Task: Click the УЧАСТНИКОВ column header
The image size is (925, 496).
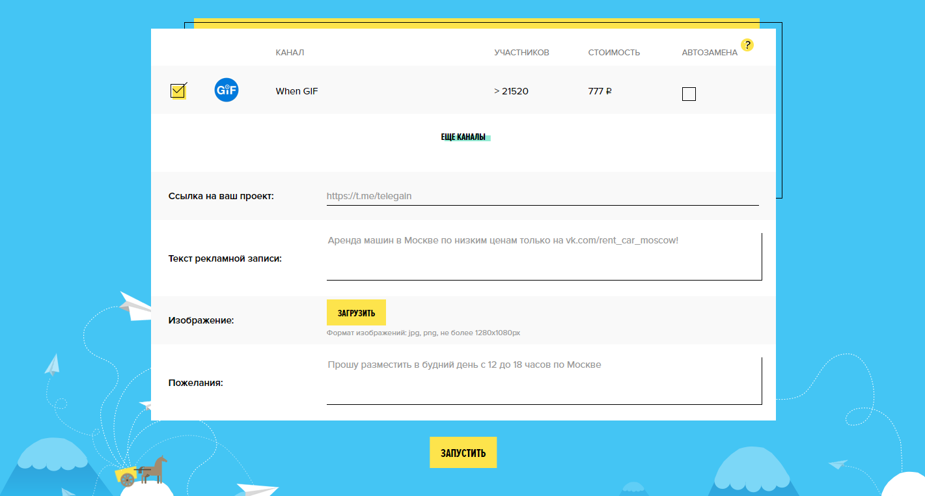Action: (522, 53)
